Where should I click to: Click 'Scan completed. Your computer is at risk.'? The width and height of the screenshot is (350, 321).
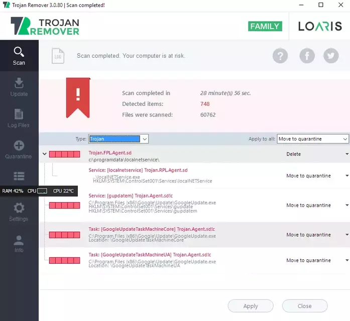pos(131,56)
